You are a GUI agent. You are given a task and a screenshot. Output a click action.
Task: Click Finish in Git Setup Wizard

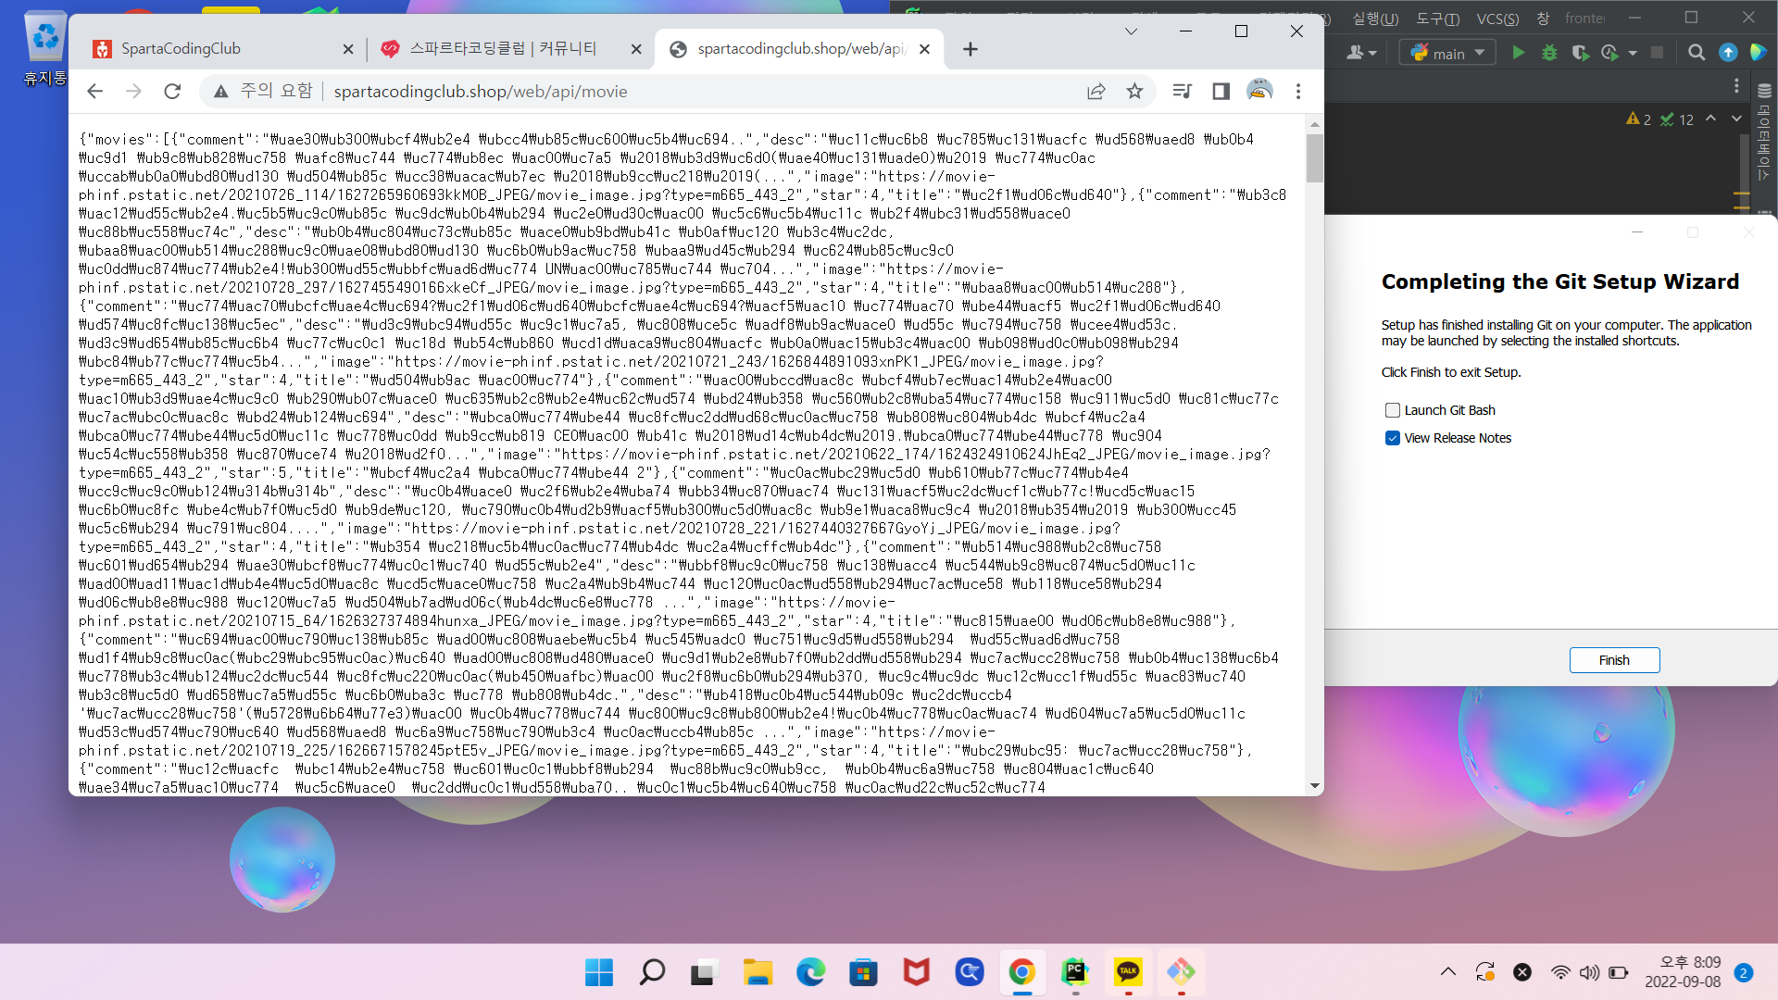click(x=1614, y=660)
